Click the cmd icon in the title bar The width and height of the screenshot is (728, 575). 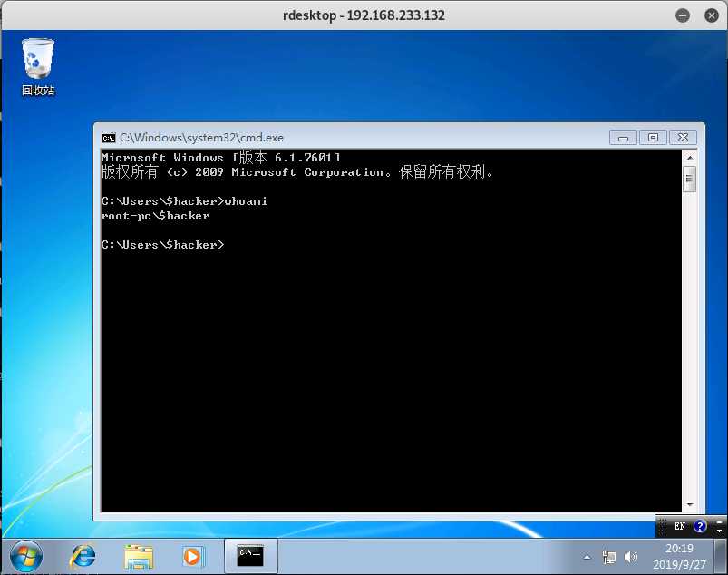point(109,138)
